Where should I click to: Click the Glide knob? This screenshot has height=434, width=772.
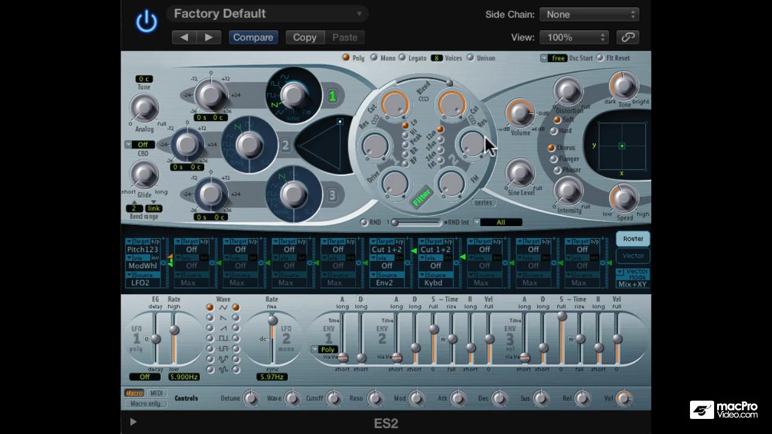(144, 175)
